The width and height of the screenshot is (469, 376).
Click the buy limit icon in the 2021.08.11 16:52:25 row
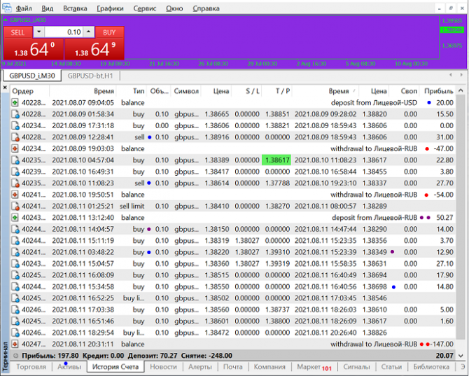point(15,298)
